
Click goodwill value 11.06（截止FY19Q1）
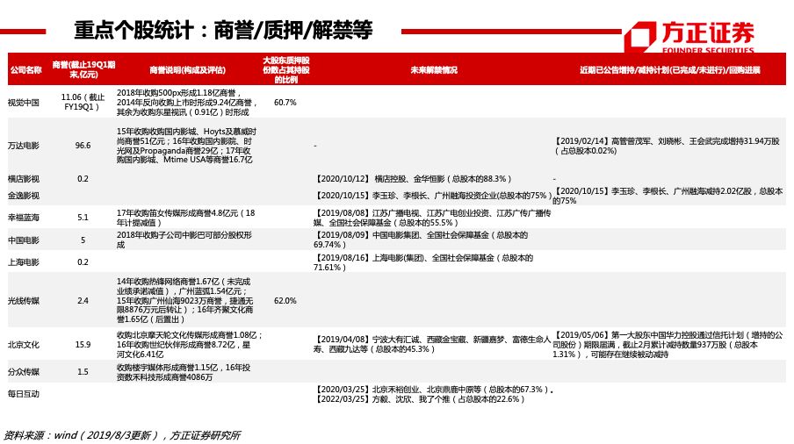coord(83,102)
